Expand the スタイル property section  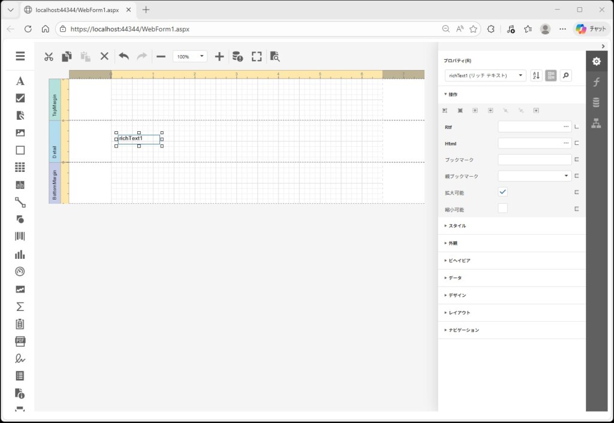[x=456, y=226]
